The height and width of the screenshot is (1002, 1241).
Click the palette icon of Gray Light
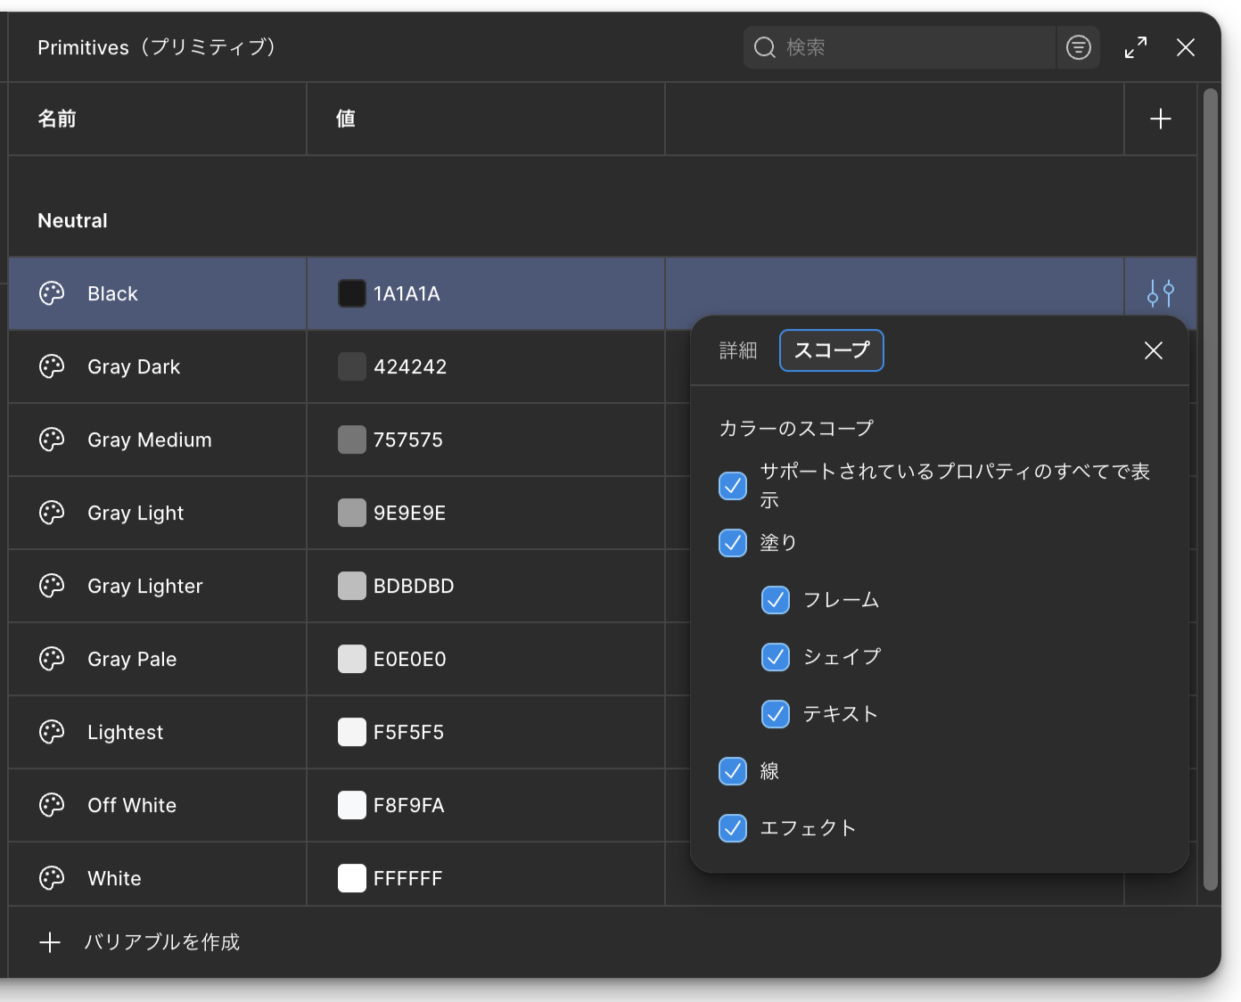point(52,513)
